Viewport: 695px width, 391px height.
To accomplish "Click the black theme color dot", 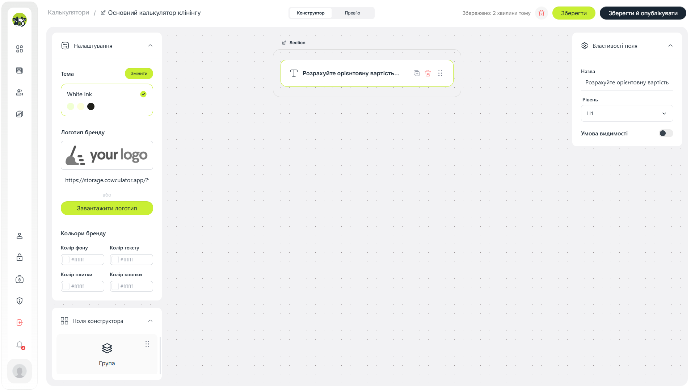I will pos(91,106).
